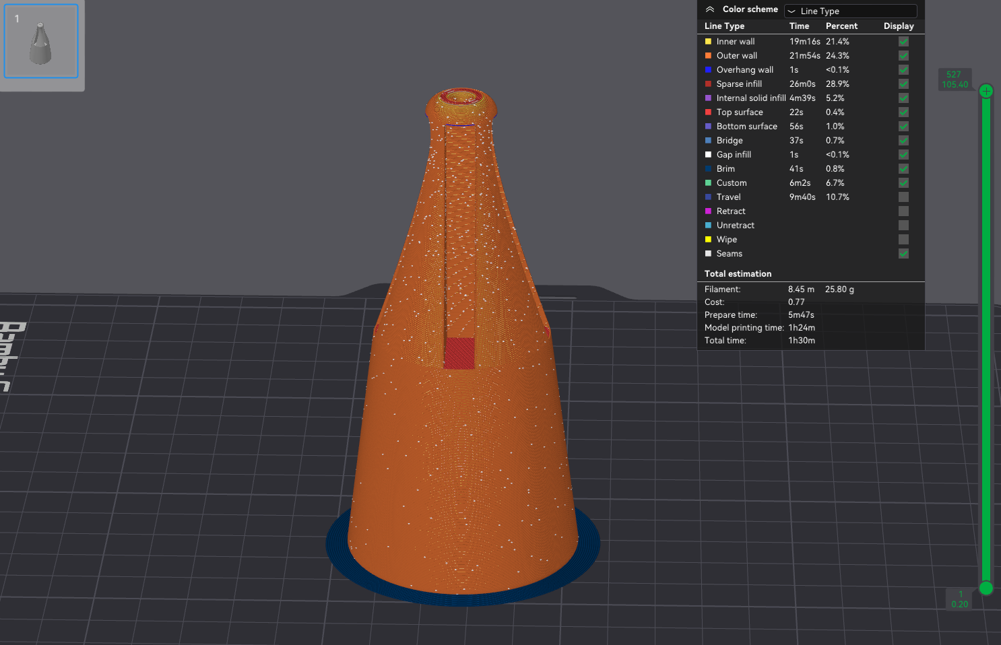Viewport: 1001px width, 645px height.
Task: Click the Wipe yellow color swatch
Action: [x=708, y=239]
